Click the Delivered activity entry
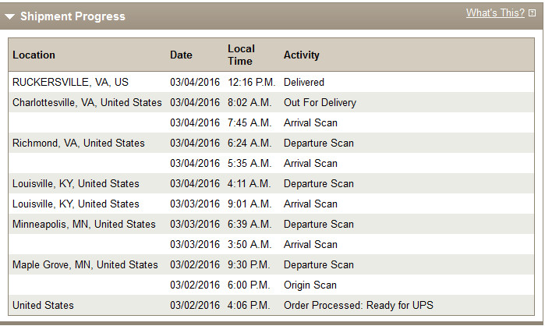The height and width of the screenshot is (326, 545). tap(304, 82)
